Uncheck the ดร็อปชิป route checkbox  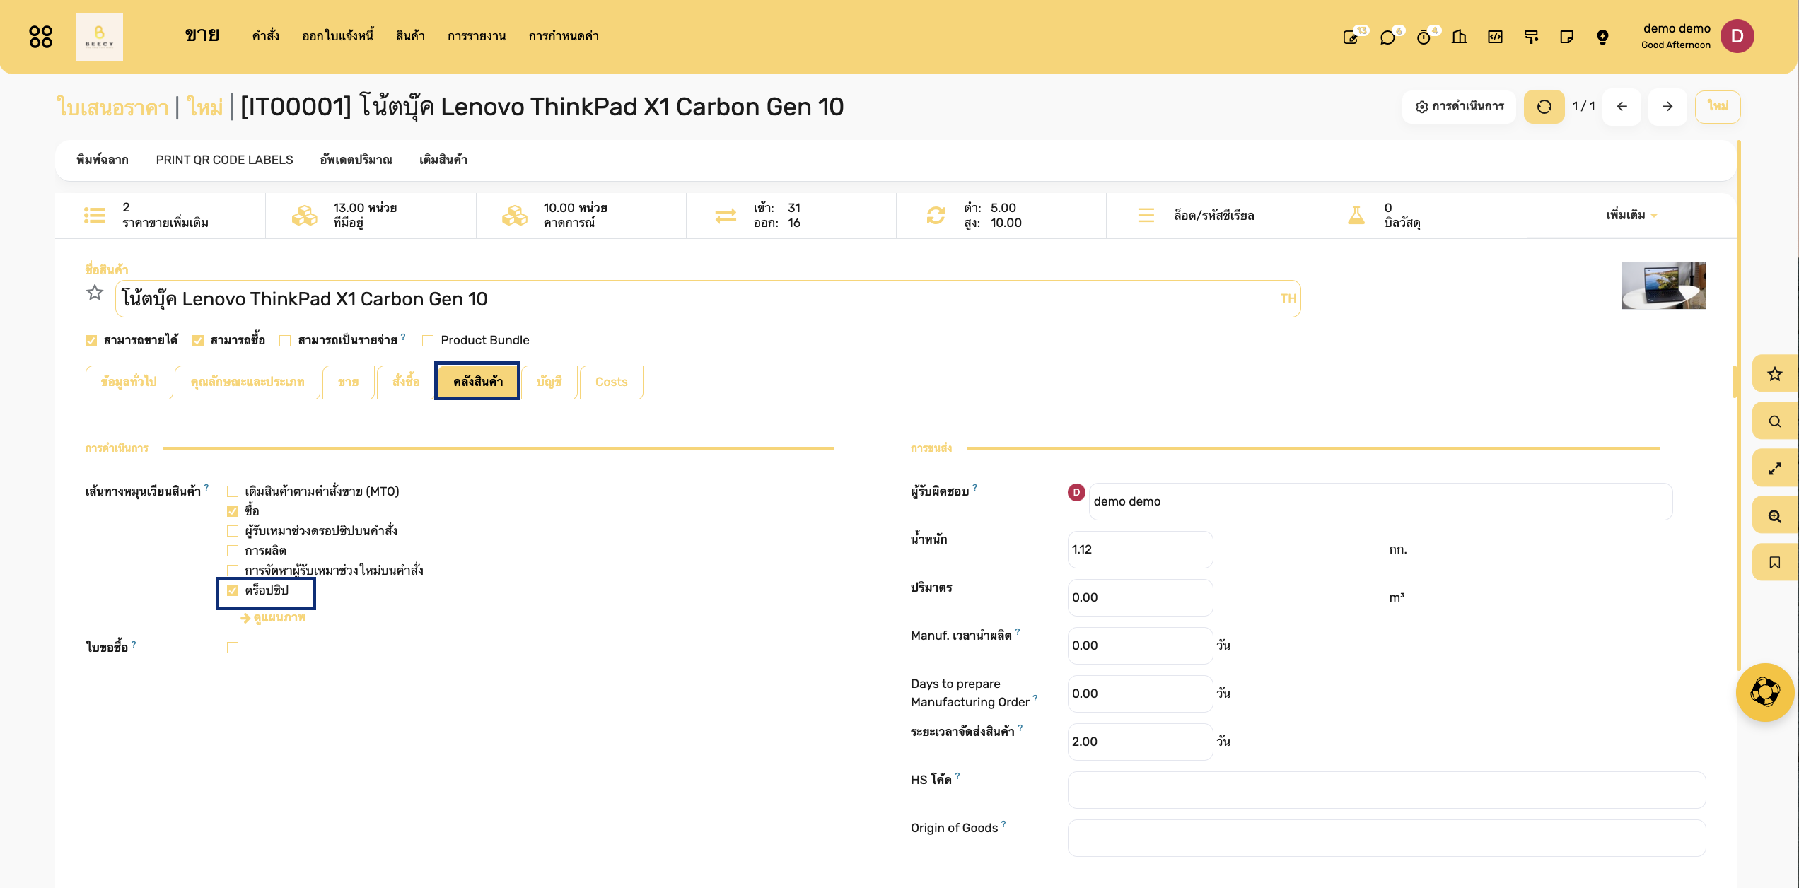point(233,590)
